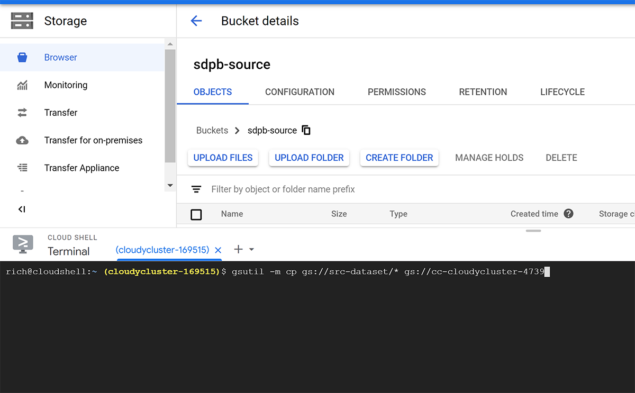Sort by the Size column header

click(339, 214)
